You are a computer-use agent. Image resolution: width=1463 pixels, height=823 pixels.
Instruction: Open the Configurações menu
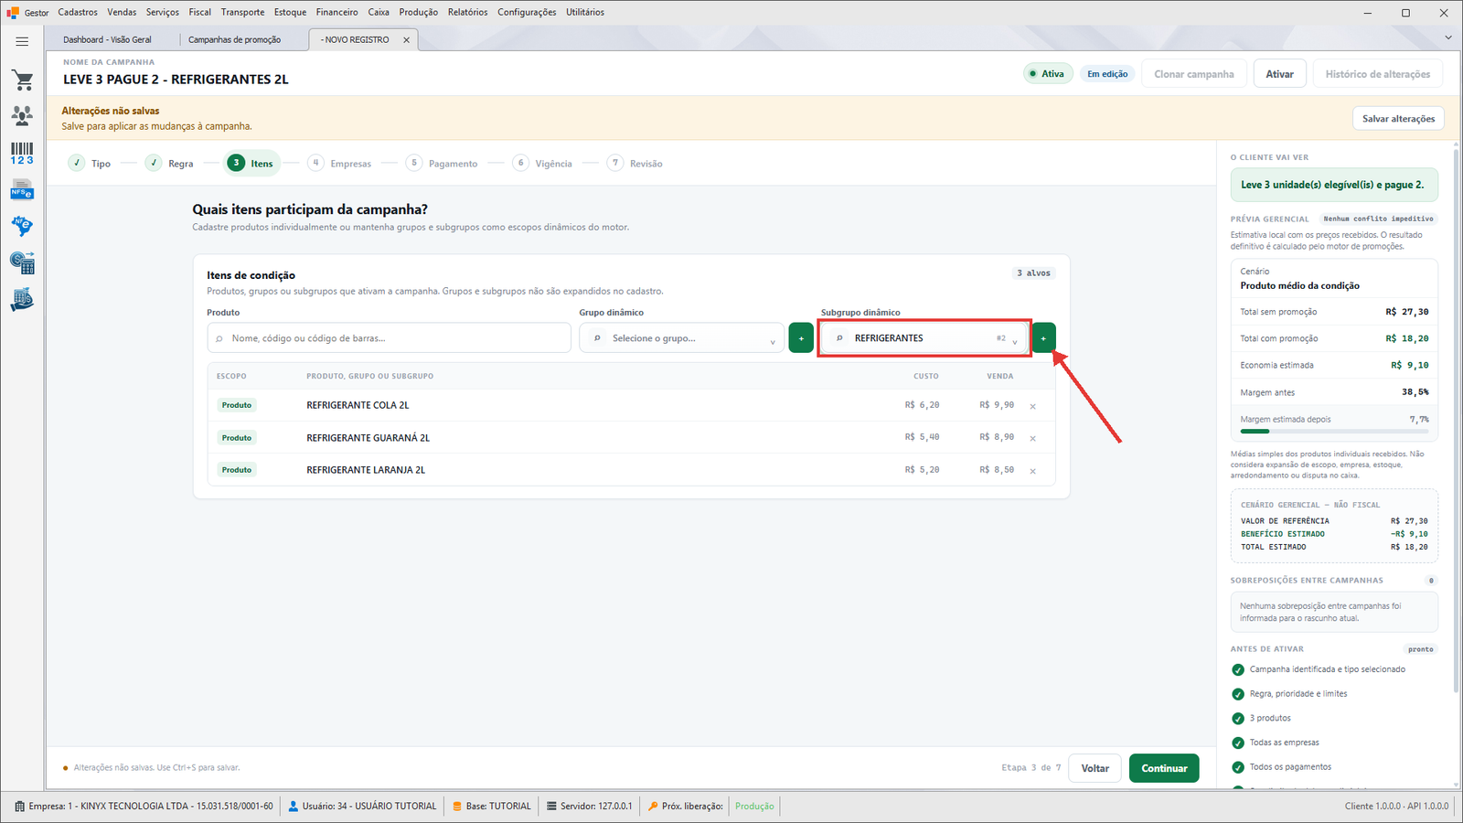click(x=527, y=12)
